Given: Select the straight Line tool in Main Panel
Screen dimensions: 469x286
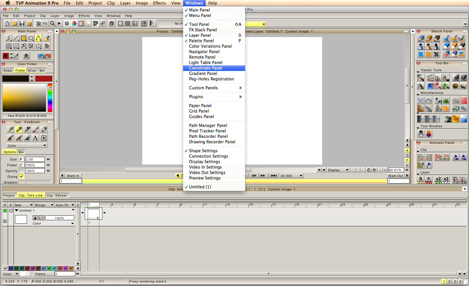Looking at the screenshot, I should (16, 38).
